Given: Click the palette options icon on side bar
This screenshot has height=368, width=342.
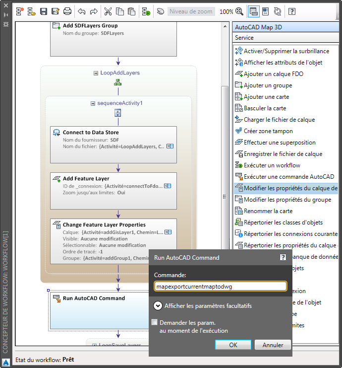Looking at the screenshot, I should pyautogui.click(x=6, y=24).
